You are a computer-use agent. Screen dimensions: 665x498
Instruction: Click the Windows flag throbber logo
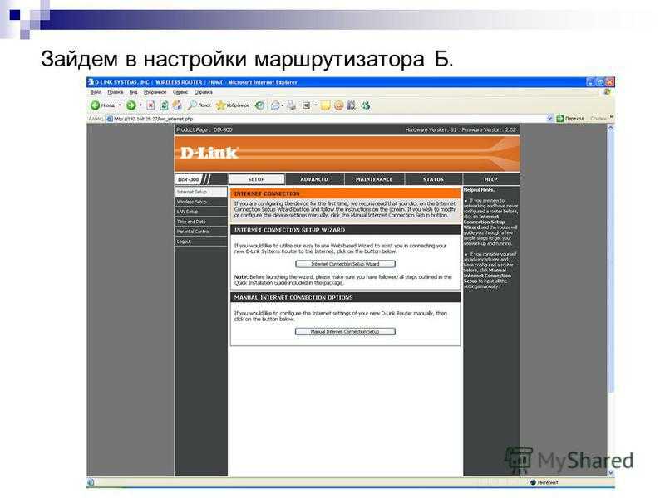(608, 92)
